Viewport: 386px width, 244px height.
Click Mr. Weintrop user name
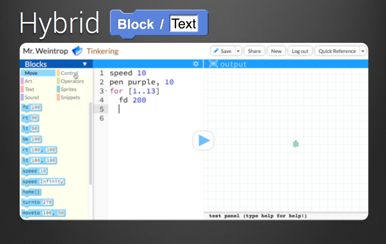click(46, 51)
